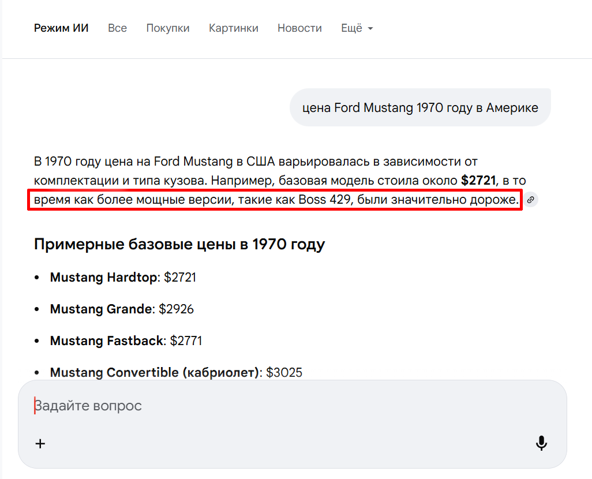Image resolution: width=592 pixels, height=479 pixels.
Task: Click the query bubble about Ford Mustang 1970
Action: [420, 108]
